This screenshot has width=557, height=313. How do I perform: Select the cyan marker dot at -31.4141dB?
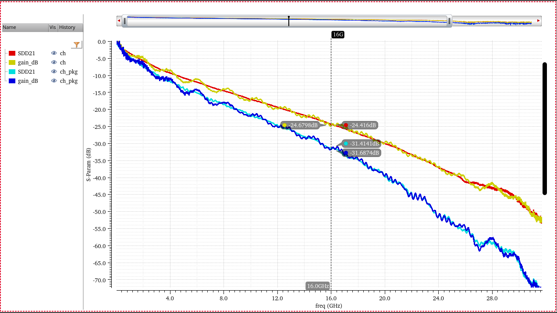346,144
